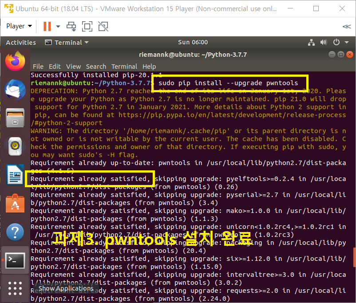This screenshot has height=303, width=356.
Task: Toggle VMware Unity mode icon
Action: click(103, 26)
